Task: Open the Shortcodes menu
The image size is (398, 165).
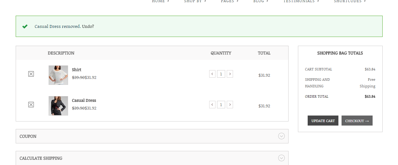Action: coord(349,1)
